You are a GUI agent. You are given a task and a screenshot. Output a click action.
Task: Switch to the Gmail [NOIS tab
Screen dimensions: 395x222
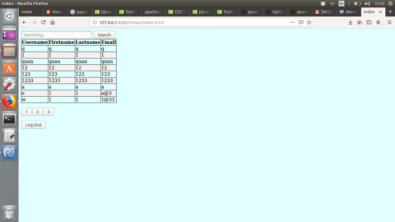click(323, 12)
